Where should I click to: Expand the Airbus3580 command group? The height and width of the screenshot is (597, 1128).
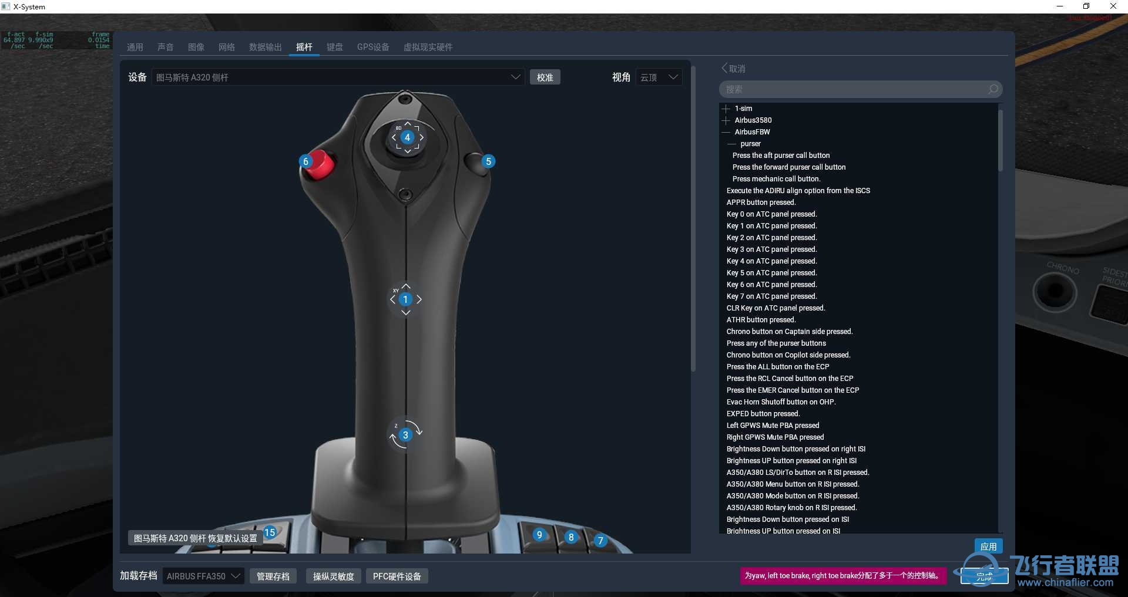click(726, 120)
